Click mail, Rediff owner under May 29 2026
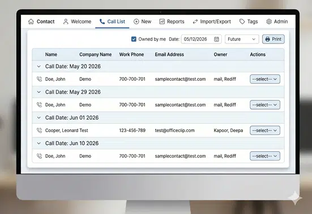The image size is (312, 214). pos(225,104)
